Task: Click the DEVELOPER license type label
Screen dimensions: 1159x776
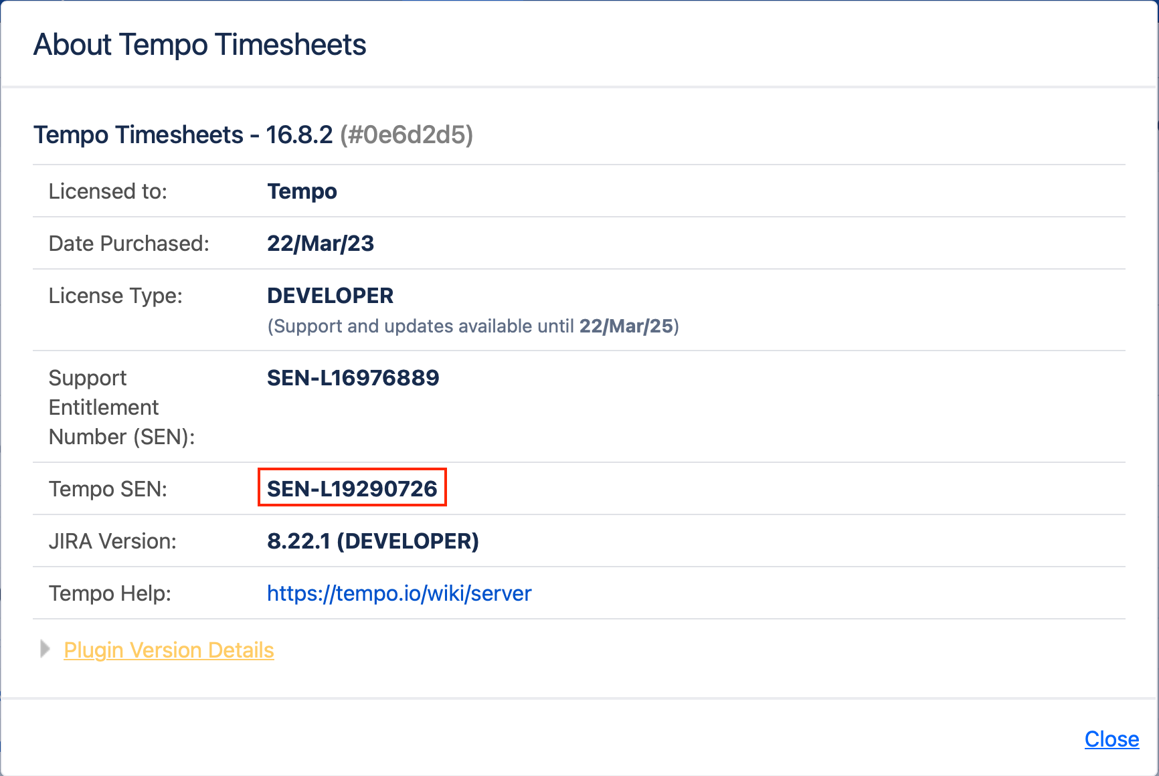Action: 330,295
